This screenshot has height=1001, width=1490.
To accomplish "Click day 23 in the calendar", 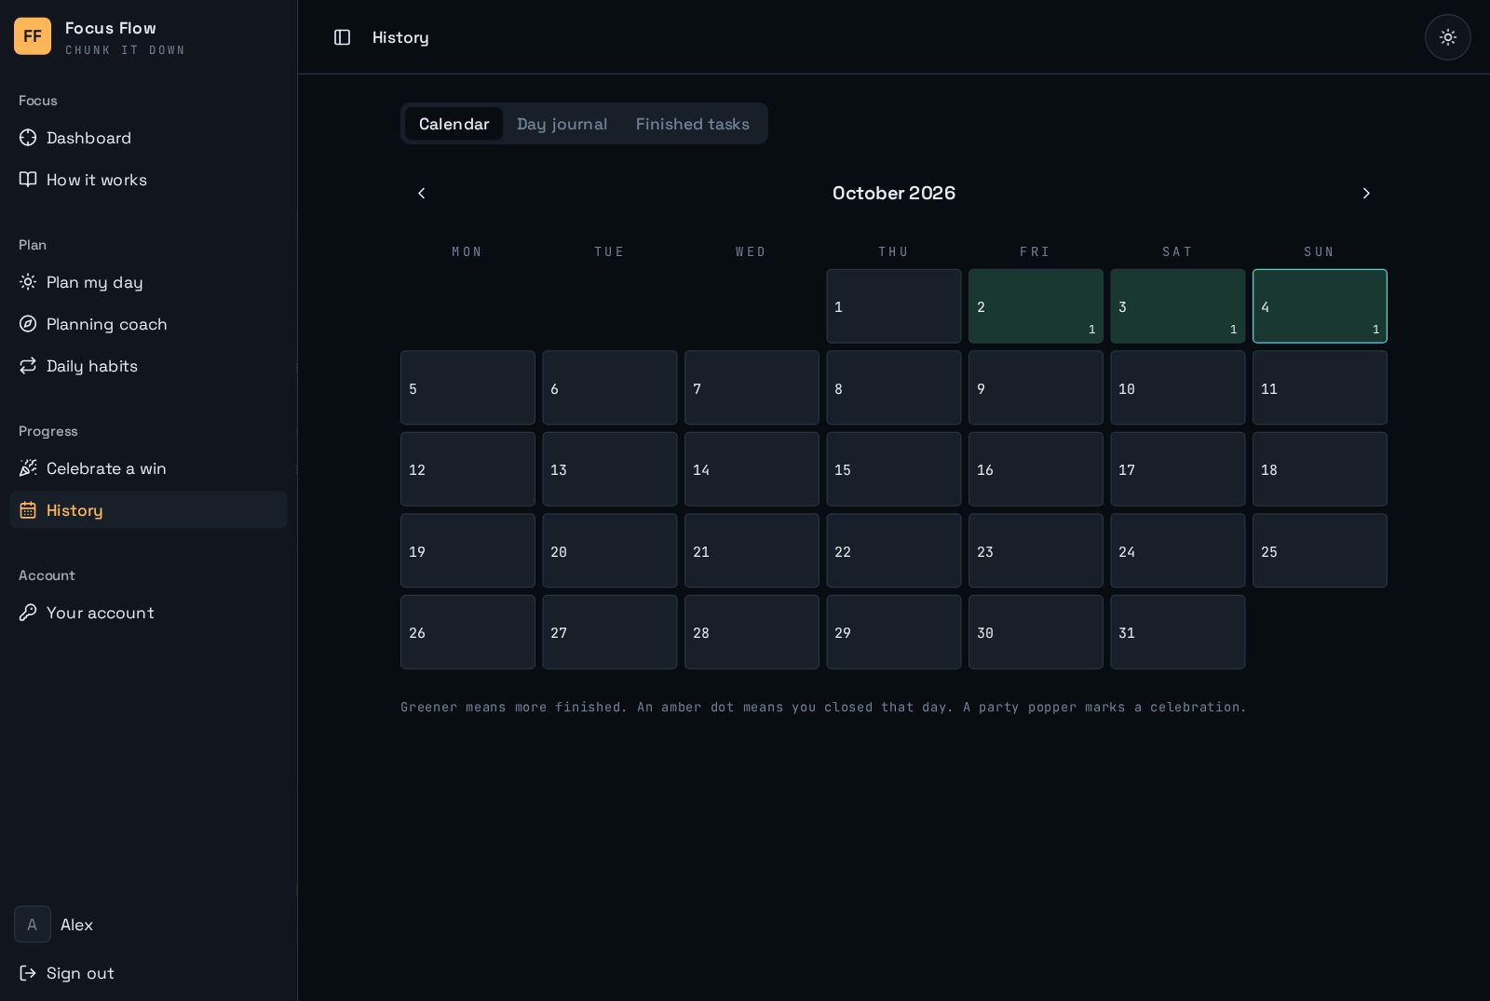I will coord(1036,550).
